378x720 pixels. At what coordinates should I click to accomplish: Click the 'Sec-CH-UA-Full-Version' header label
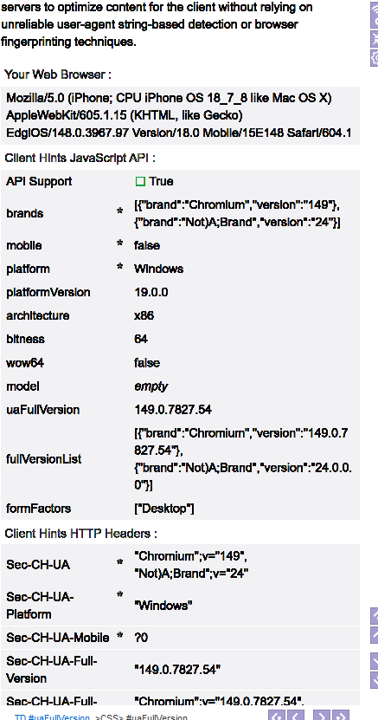[52, 670]
